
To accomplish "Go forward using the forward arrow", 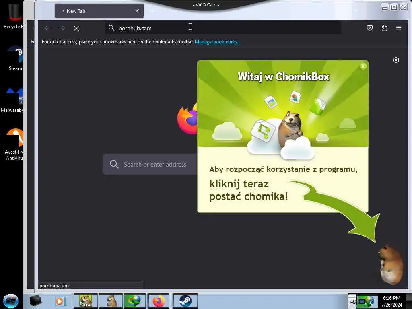I will click(x=62, y=28).
